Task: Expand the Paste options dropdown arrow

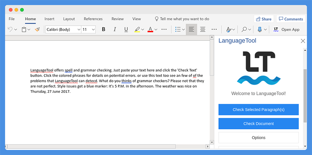Action: click(x=29, y=30)
